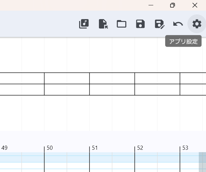206x172 pixels.
Task: Jump to measure 49 on the ruler
Action: 5,148
